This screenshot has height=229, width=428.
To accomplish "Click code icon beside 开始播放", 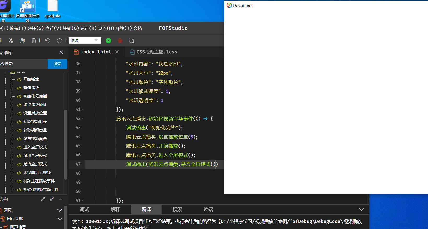I will coord(19,80).
